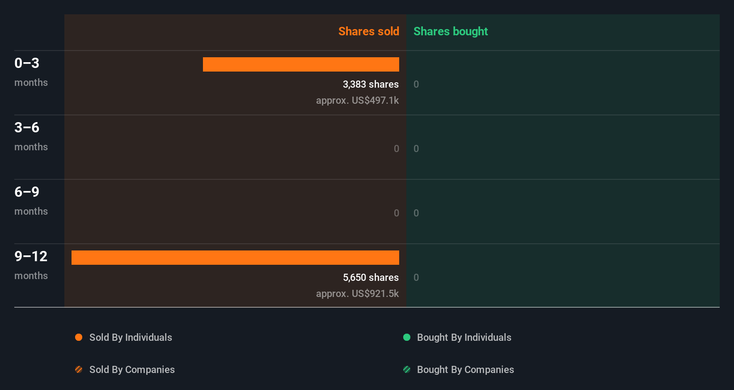Select the 0–3 months row label
Screen dimensions: 734x390
[31, 72]
